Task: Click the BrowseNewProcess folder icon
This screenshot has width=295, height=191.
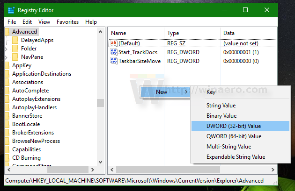Action: (x=7, y=141)
